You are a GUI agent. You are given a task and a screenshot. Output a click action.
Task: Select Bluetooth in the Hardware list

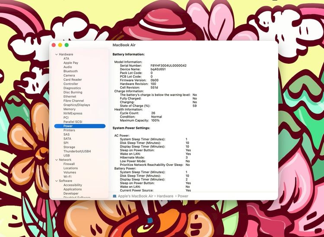coord(70,71)
